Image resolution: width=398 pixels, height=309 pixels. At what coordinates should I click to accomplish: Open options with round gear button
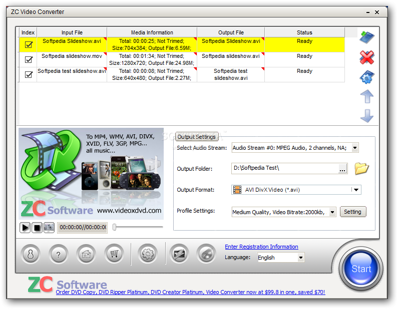click(148, 254)
